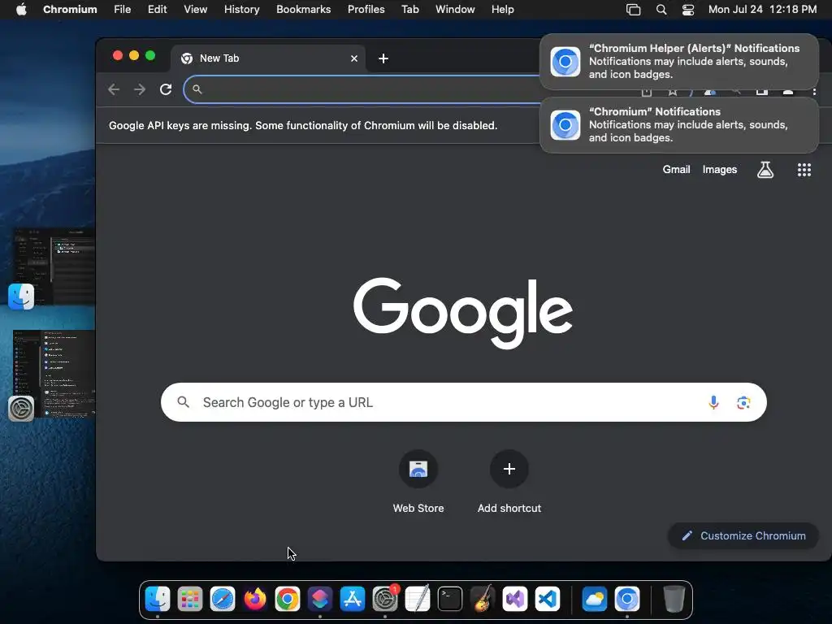The height and width of the screenshot is (624, 832).
Task: Open the Window menu
Action: pyautogui.click(x=455, y=10)
